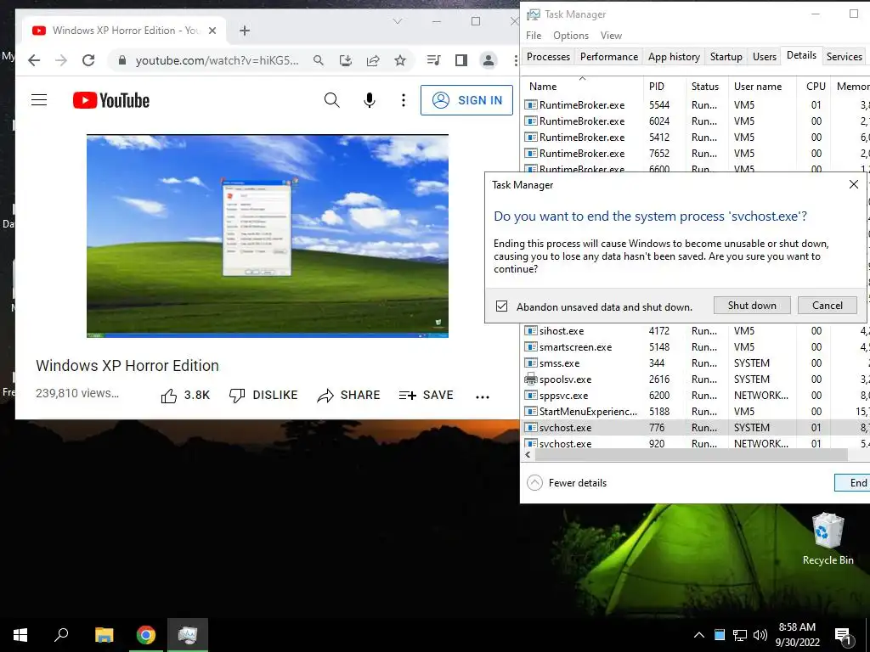Viewport: 870px width, 652px height.
Task: Click the YouTube video player thumbnail
Action: point(268,236)
